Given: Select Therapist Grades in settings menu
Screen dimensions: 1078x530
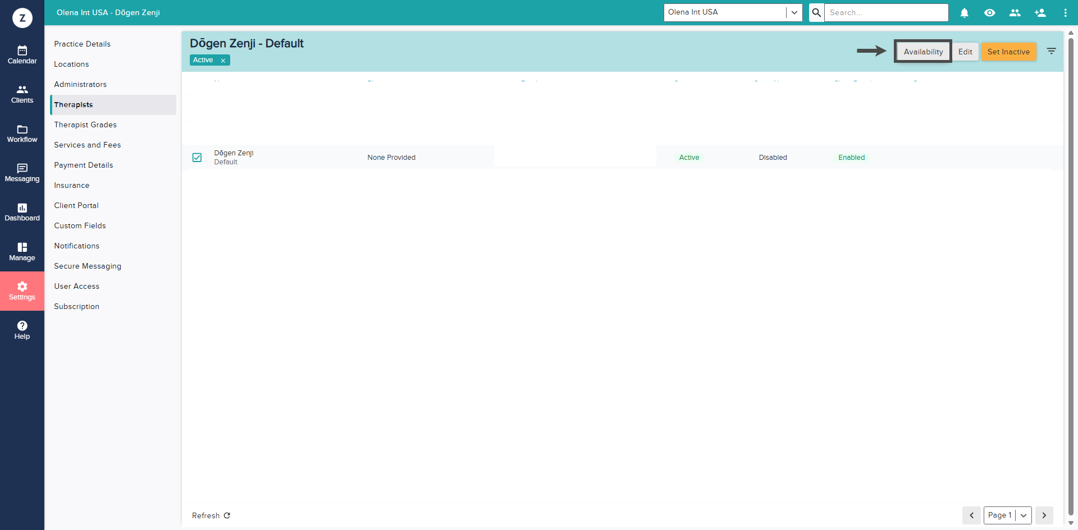Looking at the screenshot, I should pos(85,125).
